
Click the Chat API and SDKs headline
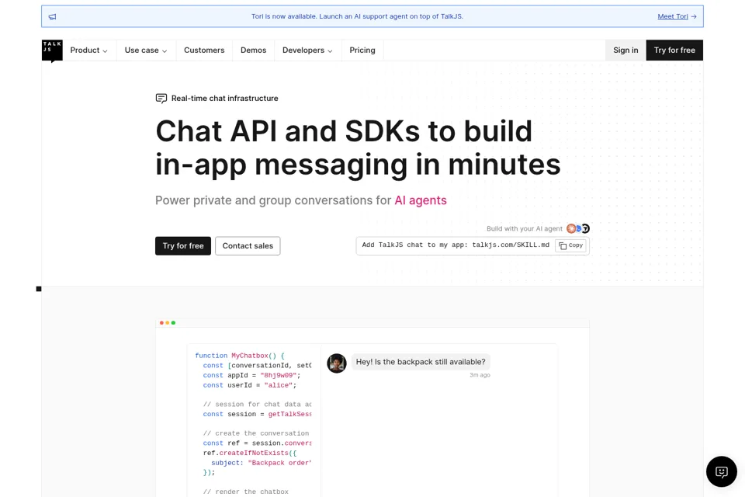[x=358, y=148]
